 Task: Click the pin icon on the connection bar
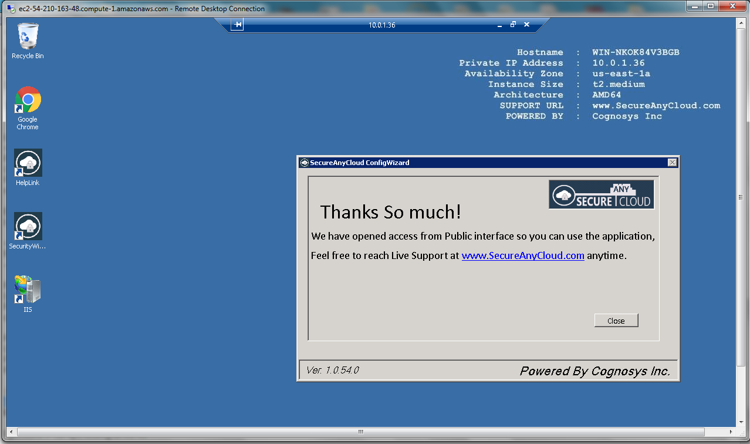coord(237,25)
